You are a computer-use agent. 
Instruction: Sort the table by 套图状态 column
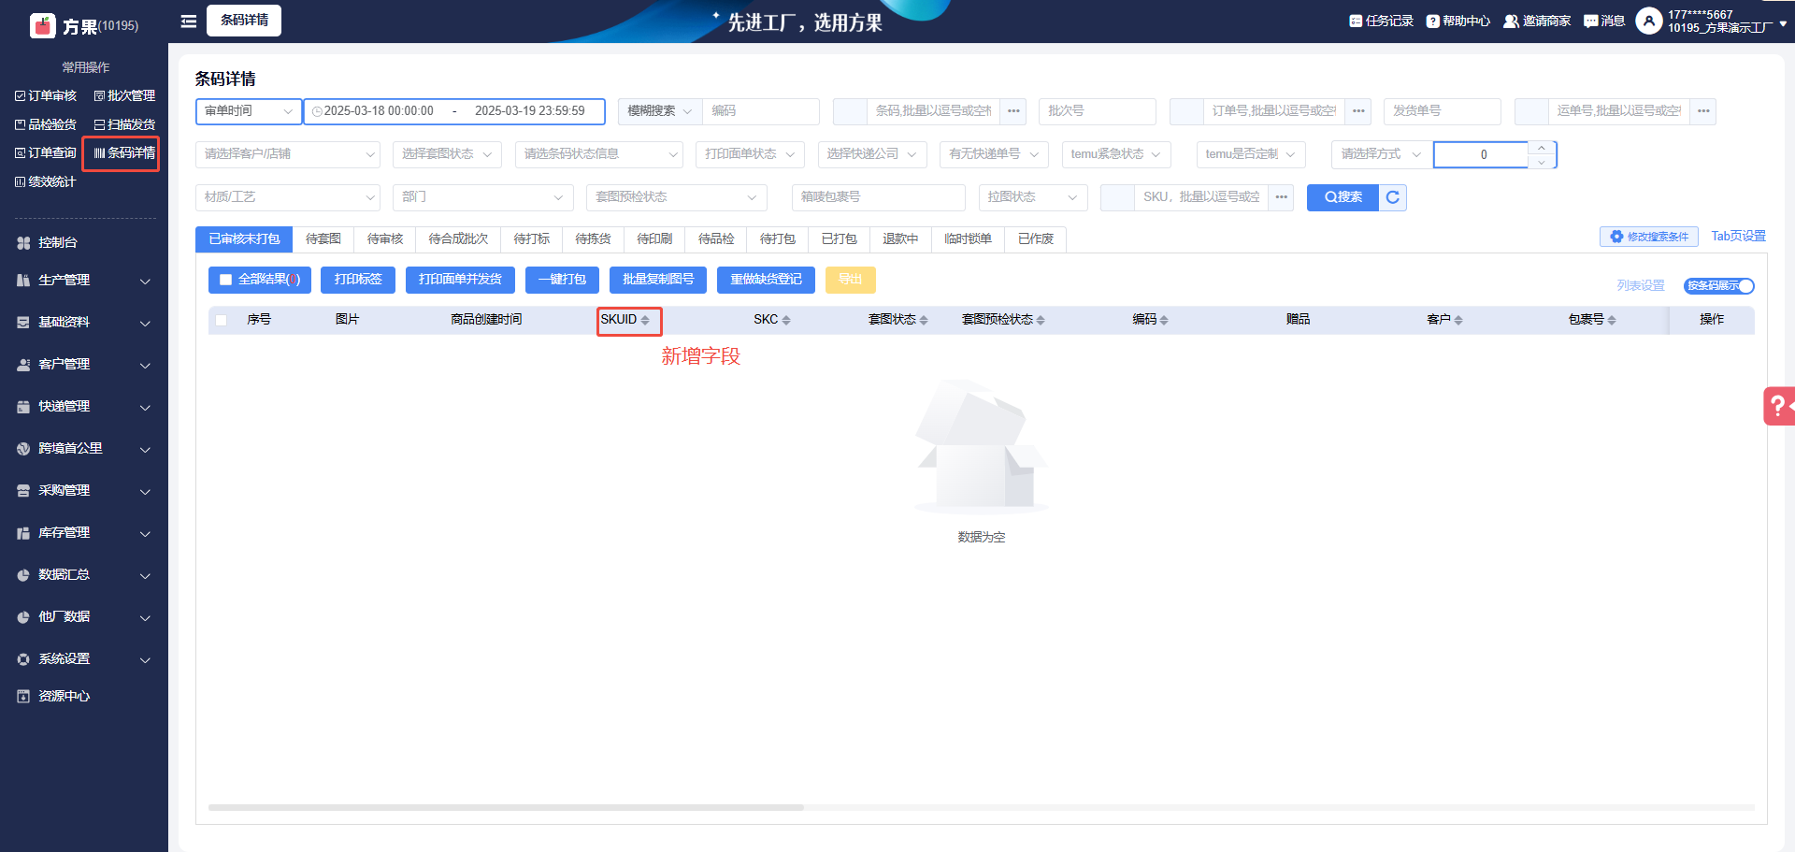coord(924,320)
